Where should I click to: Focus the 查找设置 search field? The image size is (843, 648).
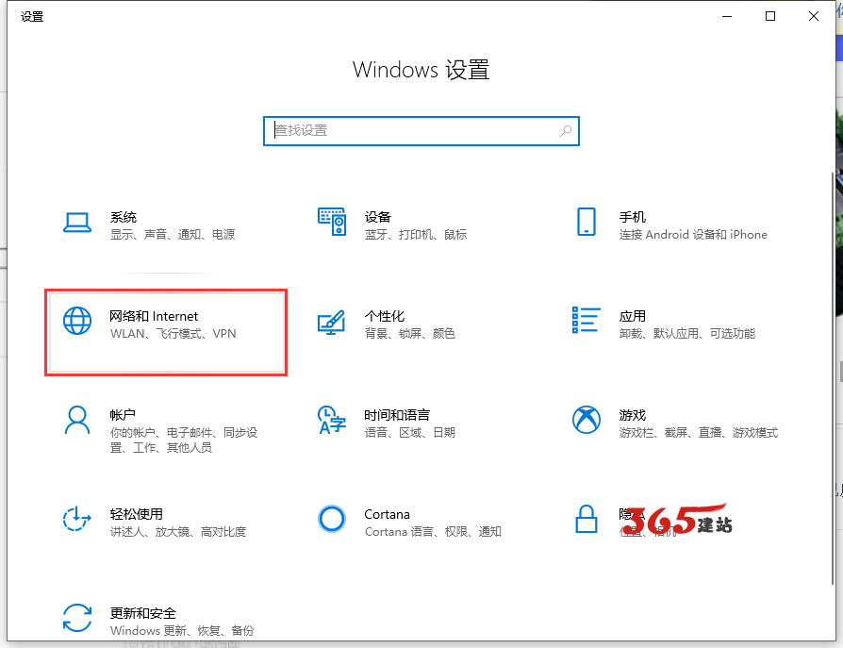(421, 131)
